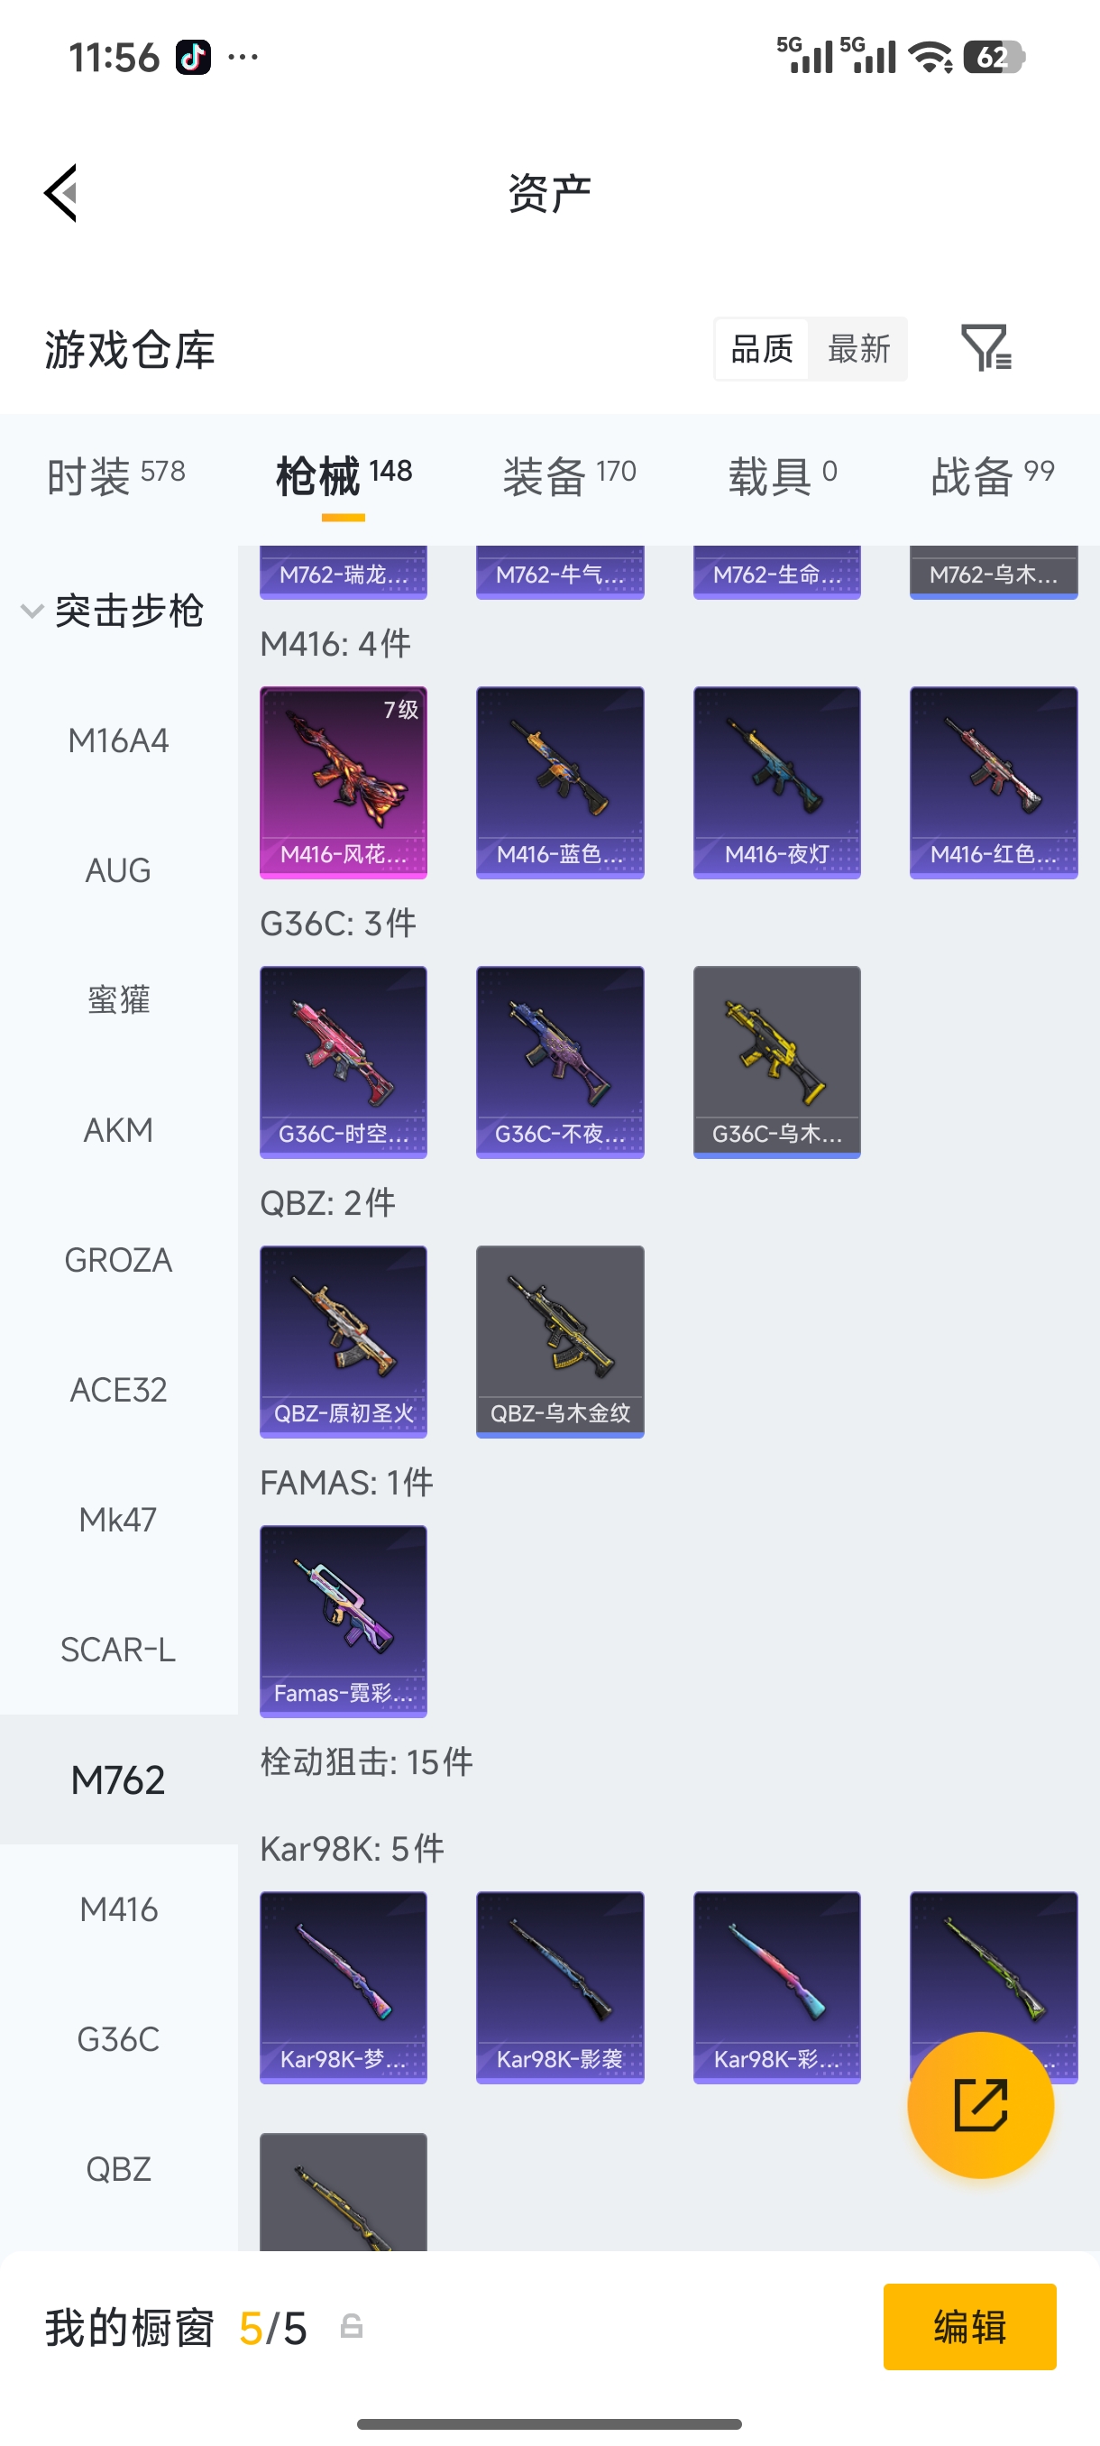Select M416 in the weapon sidebar

(119, 1909)
